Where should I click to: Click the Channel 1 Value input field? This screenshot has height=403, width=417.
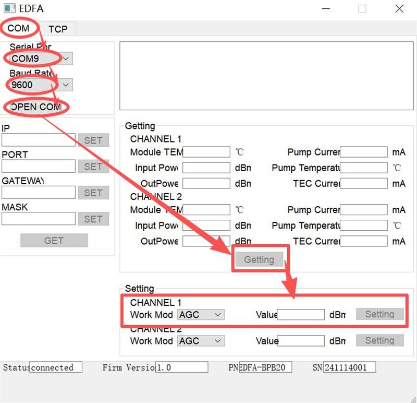point(301,315)
